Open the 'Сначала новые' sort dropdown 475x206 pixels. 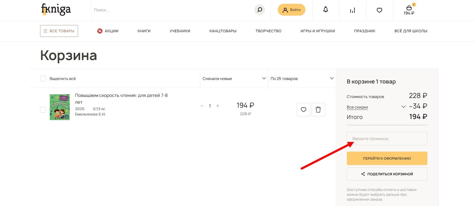[x=234, y=79]
